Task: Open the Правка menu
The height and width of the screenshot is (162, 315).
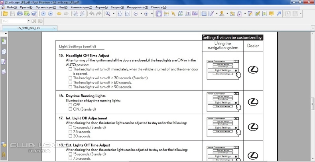Action: 26,8
